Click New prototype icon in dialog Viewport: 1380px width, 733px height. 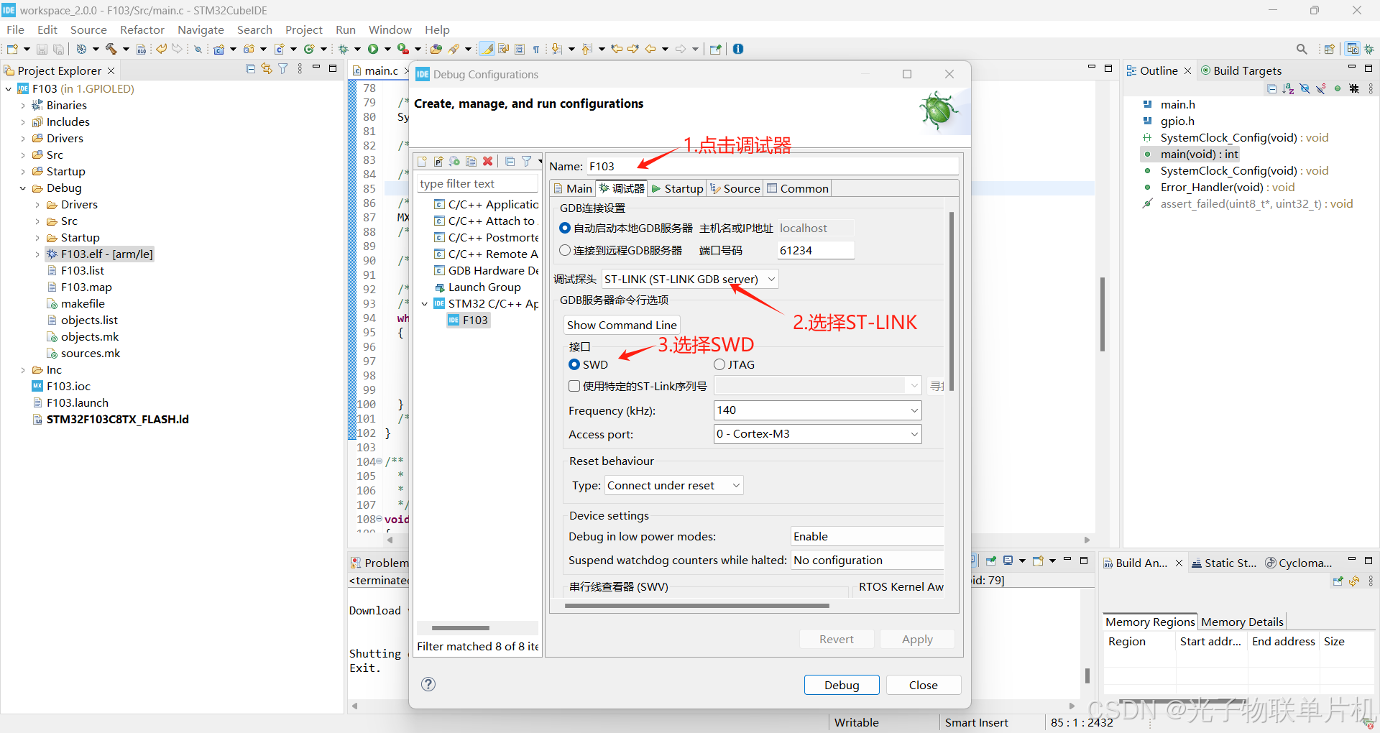(x=438, y=162)
